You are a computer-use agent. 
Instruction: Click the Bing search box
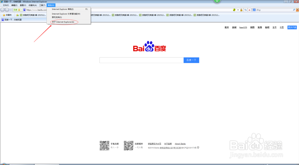click(x=274, y=10)
